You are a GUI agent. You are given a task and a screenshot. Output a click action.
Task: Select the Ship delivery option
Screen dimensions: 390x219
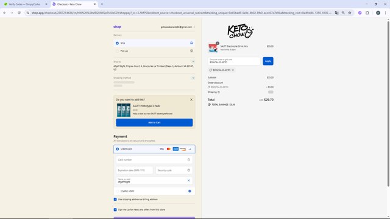tap(154, 43)
